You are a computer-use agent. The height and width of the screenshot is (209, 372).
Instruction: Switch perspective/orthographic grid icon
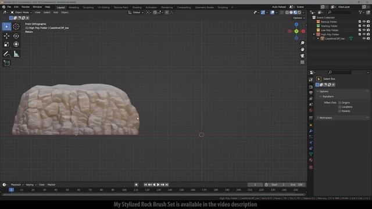pos(302,62)
